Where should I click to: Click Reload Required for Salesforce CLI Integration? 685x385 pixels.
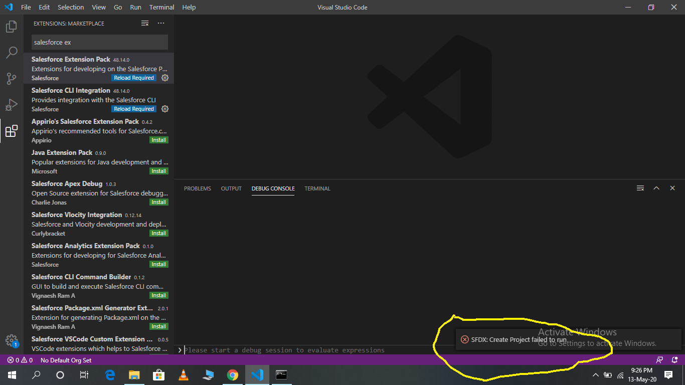click(x=133, y=109)
